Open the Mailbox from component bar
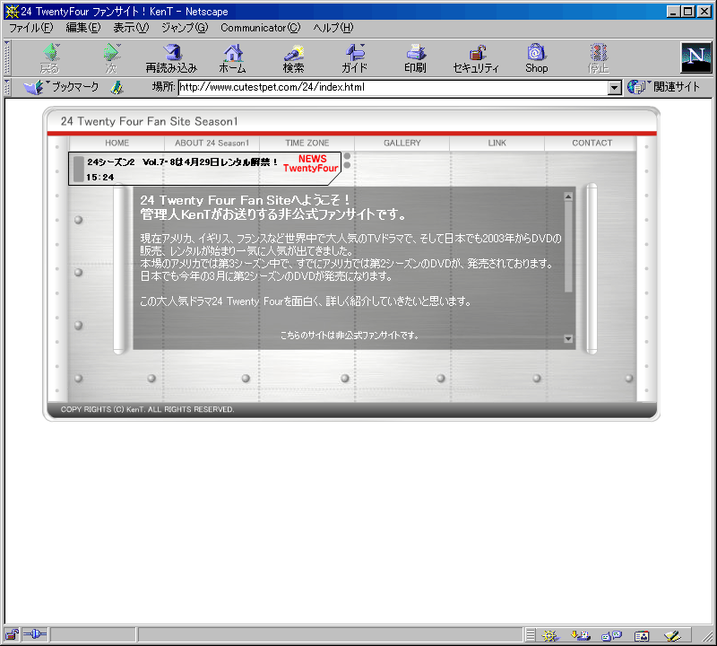This screenshot has height=646, width=717. click(x=581, y=635)
